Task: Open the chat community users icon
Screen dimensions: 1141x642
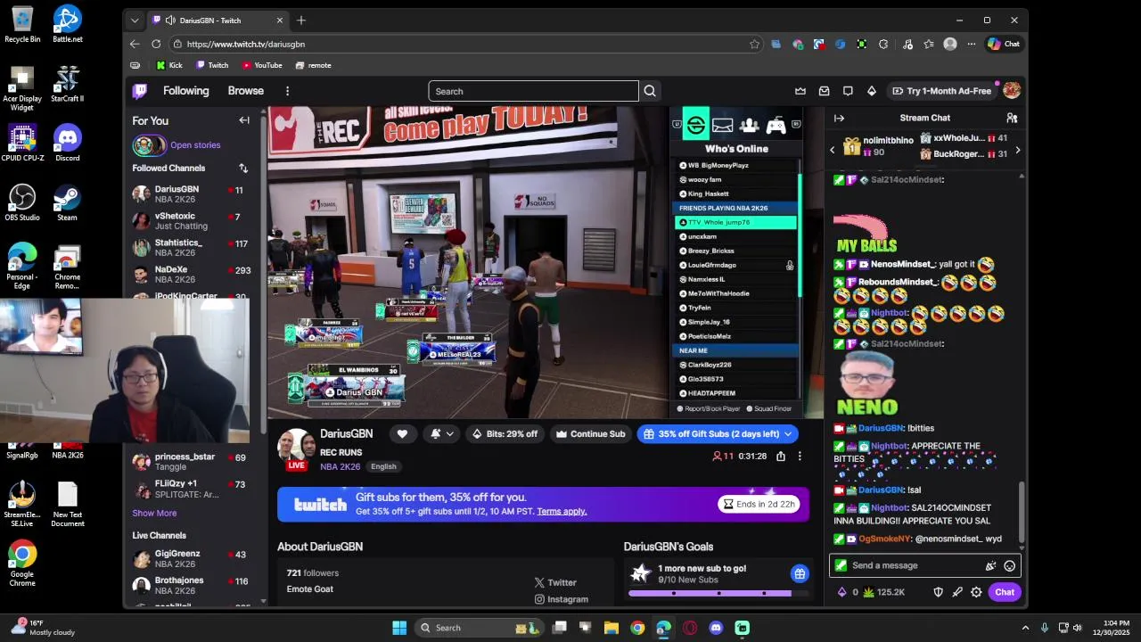Action: coord(1012,118)
